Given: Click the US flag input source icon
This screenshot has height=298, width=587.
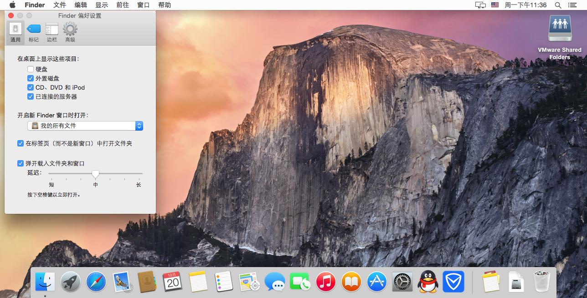Looking at the screenshot, I should point(495,5).
